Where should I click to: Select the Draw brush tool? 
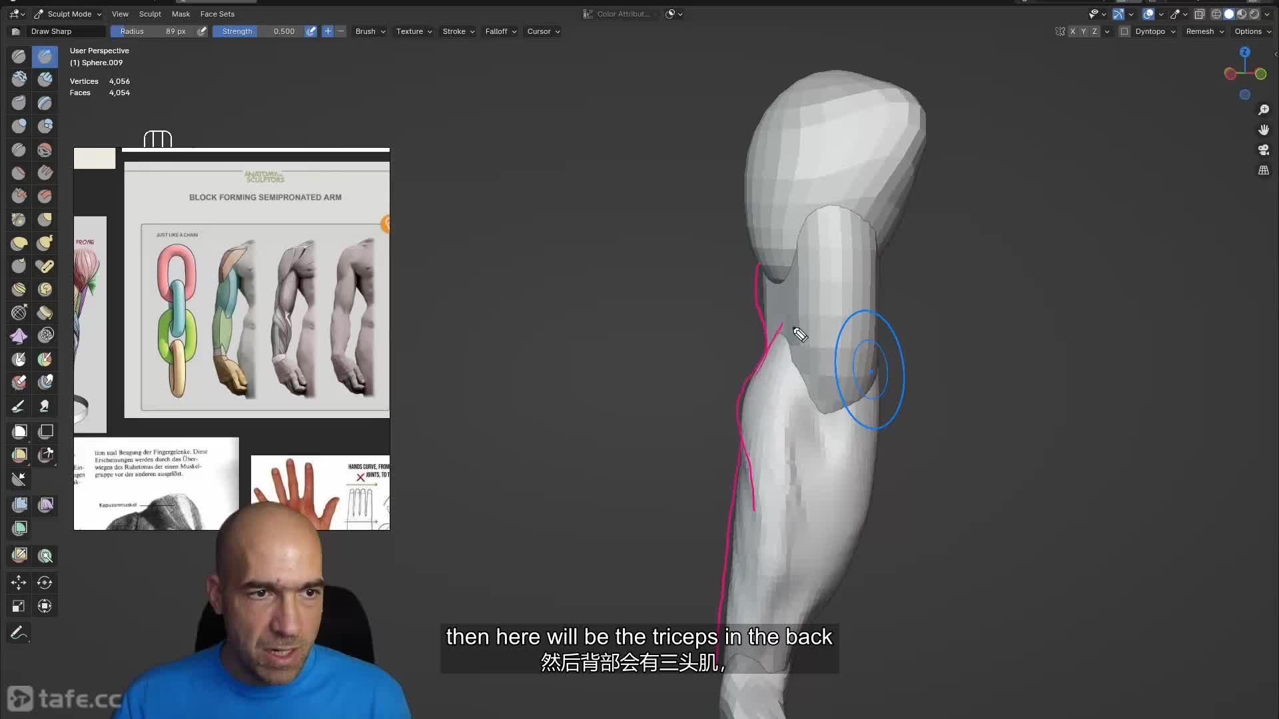pyautogui.click(x=19, y=57)
